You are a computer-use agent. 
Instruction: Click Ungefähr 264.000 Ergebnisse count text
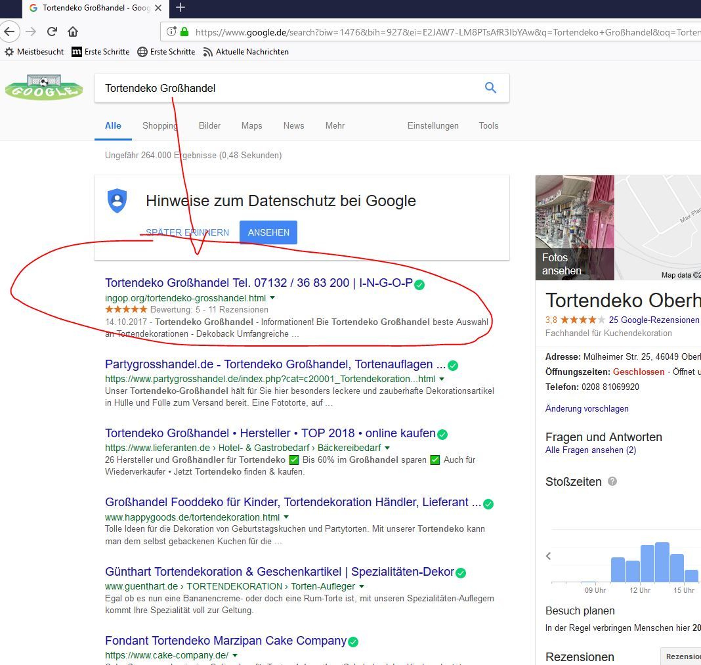pos(193,155)
